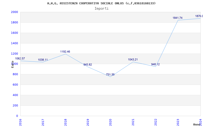Click the 1800 y-axis tick label
This screenshot has height=127, width=203.
(14, 22)
